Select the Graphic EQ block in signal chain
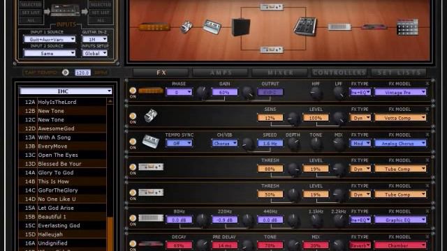Viewport: 447px width, 251px height. [x=339, y=27]
